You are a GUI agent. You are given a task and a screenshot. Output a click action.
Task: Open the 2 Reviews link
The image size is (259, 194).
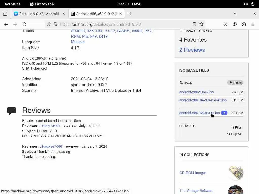[192, 50]
